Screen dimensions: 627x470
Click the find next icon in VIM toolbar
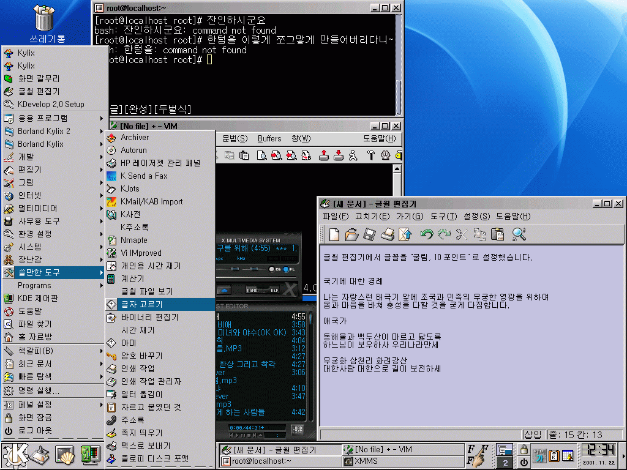point(276,155)
